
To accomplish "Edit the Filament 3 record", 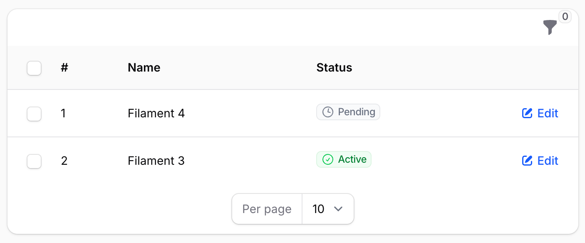I will pos(540,161).
